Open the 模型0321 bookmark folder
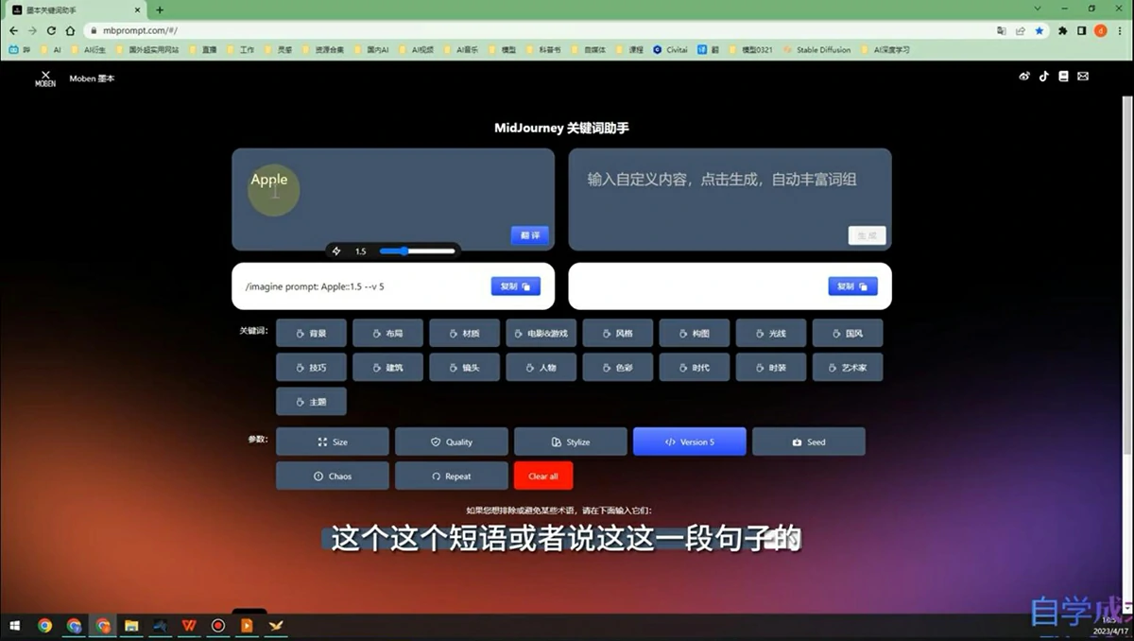 pyautogui.click(x=750, y=50)
